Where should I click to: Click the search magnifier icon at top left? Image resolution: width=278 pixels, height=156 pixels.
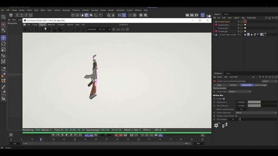(3, 17)
